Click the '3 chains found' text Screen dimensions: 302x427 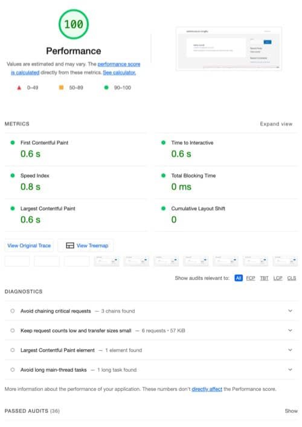point(118,311)
